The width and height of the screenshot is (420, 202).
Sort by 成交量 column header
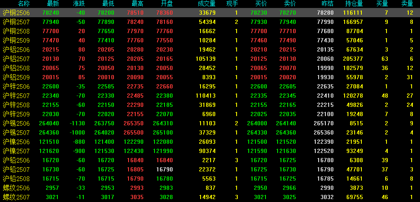click(207, 3)
